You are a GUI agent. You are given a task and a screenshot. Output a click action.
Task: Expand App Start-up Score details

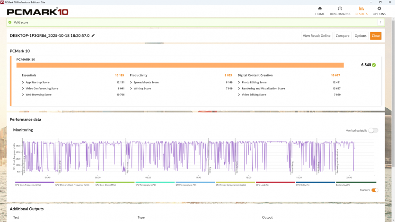pyautogui.click(x=23, y=82)
